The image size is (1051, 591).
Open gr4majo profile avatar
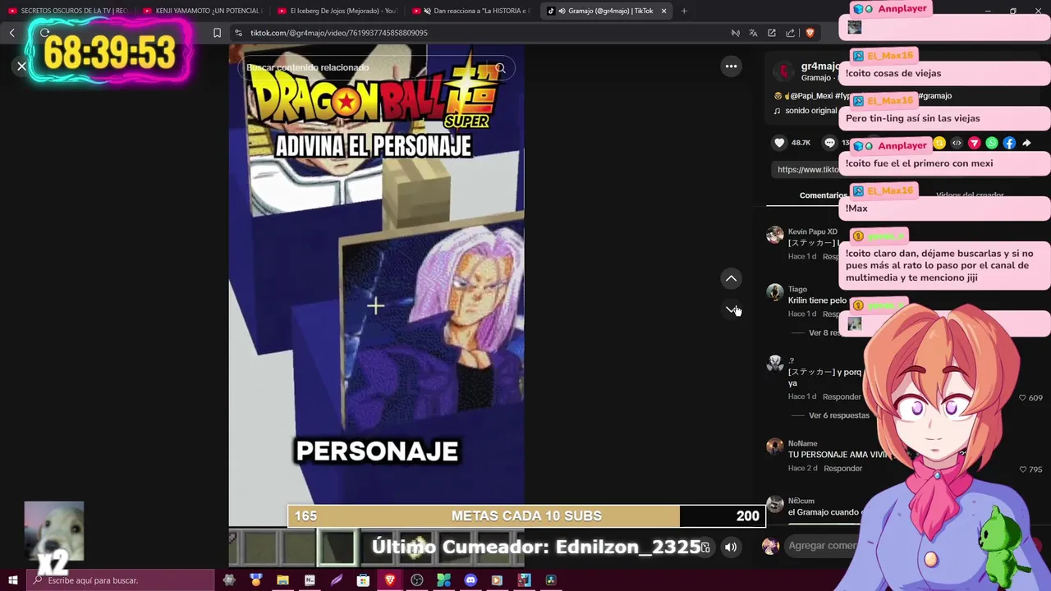784,71
